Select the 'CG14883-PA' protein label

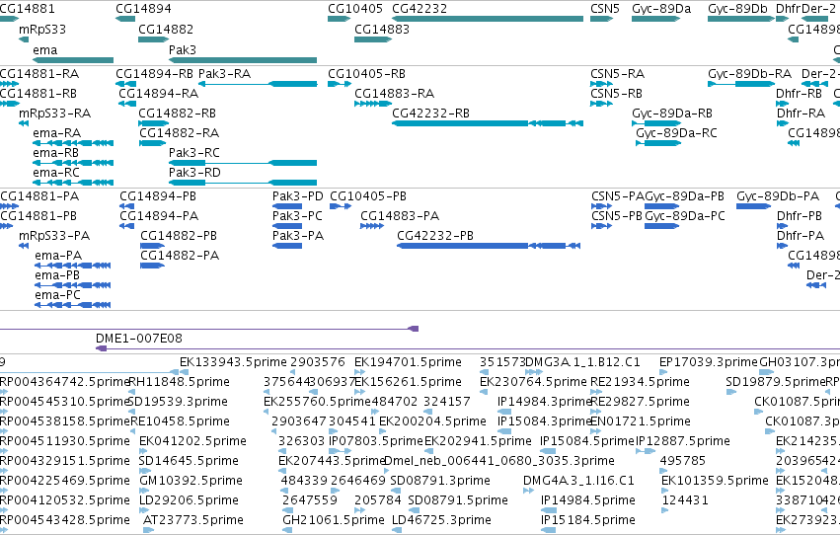tap(400, 216)
